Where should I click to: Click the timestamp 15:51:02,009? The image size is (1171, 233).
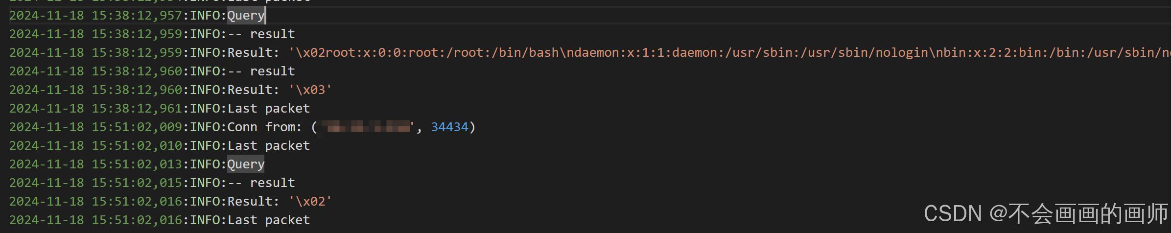pos(137,127)
